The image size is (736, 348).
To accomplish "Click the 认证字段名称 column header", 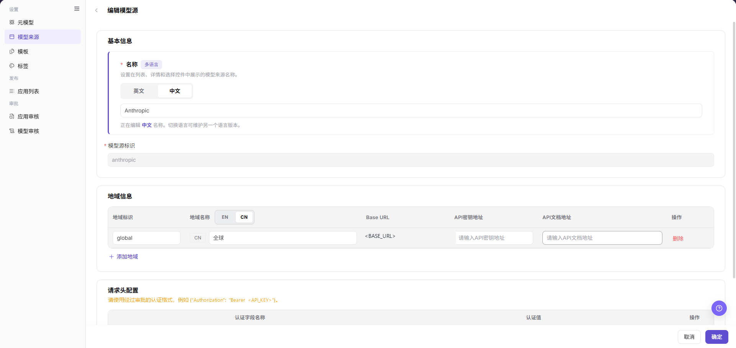I will point(250,317).
